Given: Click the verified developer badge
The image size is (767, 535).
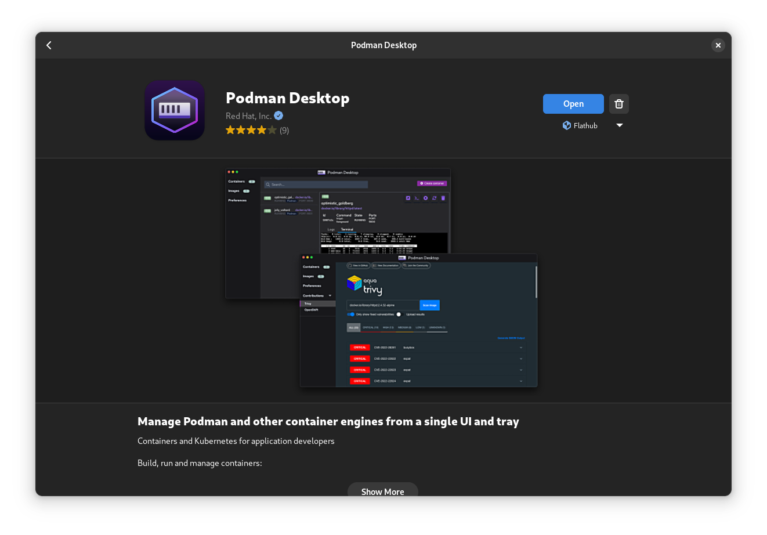Looking at the screenshot, I should tap(278, 116).
